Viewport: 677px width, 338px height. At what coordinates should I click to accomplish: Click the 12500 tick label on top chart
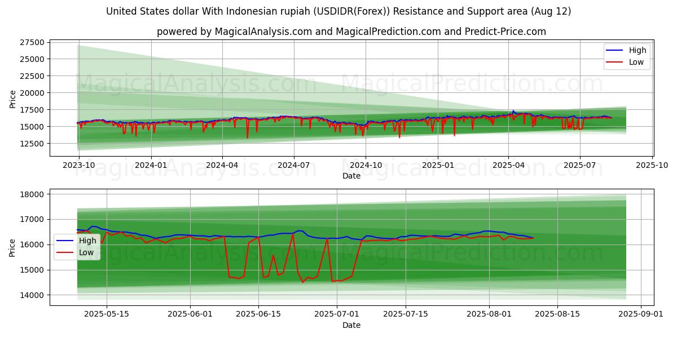(32, 144)
